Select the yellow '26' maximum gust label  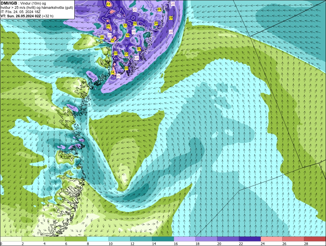click(159, 9)
